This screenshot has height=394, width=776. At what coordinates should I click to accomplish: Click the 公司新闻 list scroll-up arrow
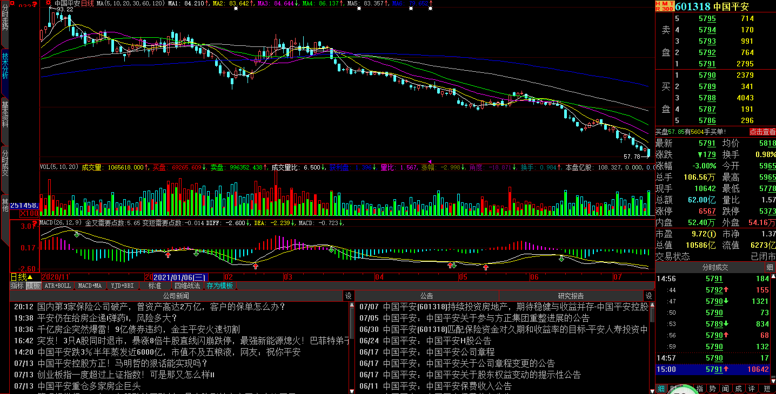pyautogui.click(x=351, y=306)
